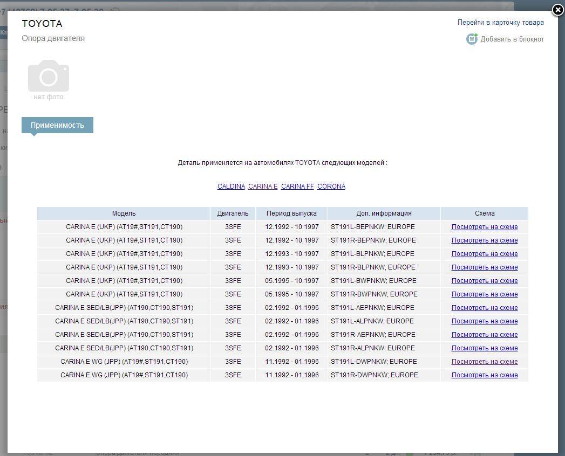The image size is (565, 456).
Task: Click the no-photo camera placeholder
Action: (x=49, y=77)
